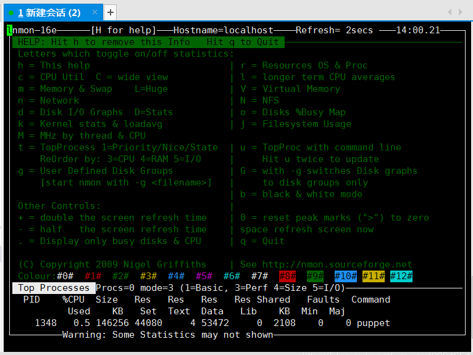
Task: Click the 'j = Filesystem Usage' entry
Action: (296, 124)
